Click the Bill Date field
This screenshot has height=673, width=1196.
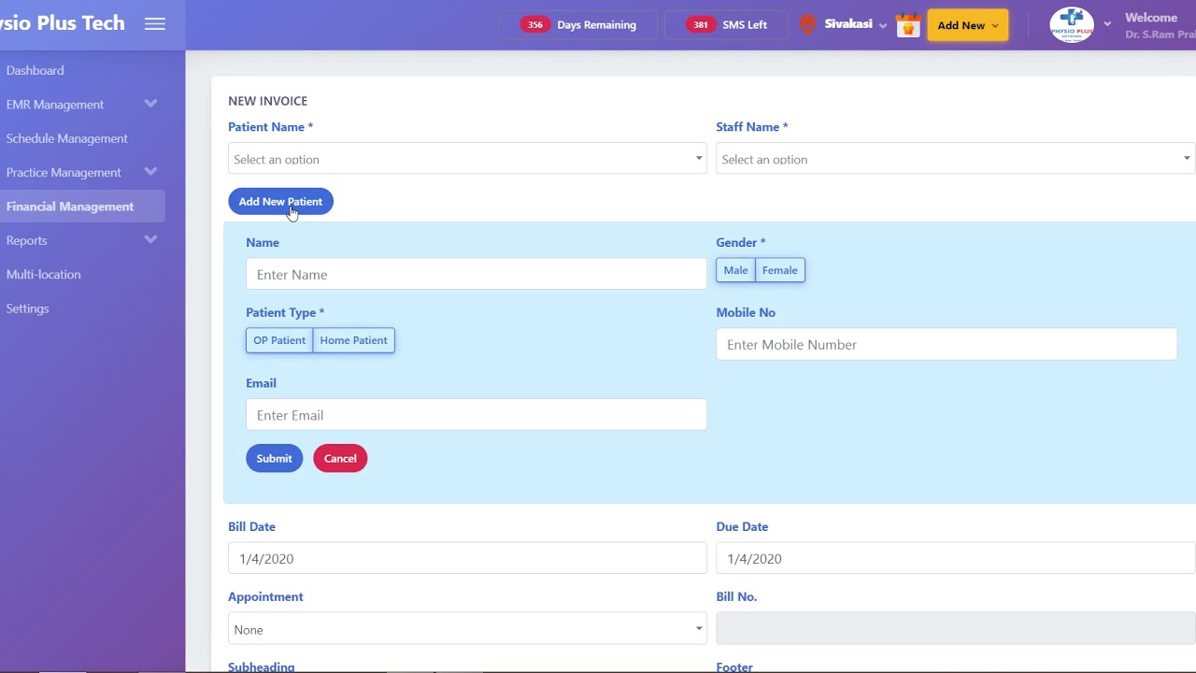[467, 559]
